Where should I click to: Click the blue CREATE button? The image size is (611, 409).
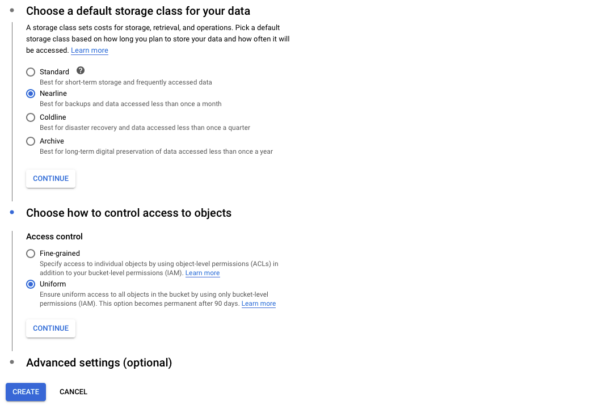pyautogui.click(x=26, y=392)
